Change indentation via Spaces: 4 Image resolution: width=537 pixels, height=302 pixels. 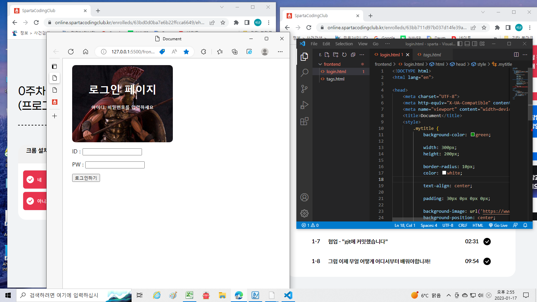point(429,225)
